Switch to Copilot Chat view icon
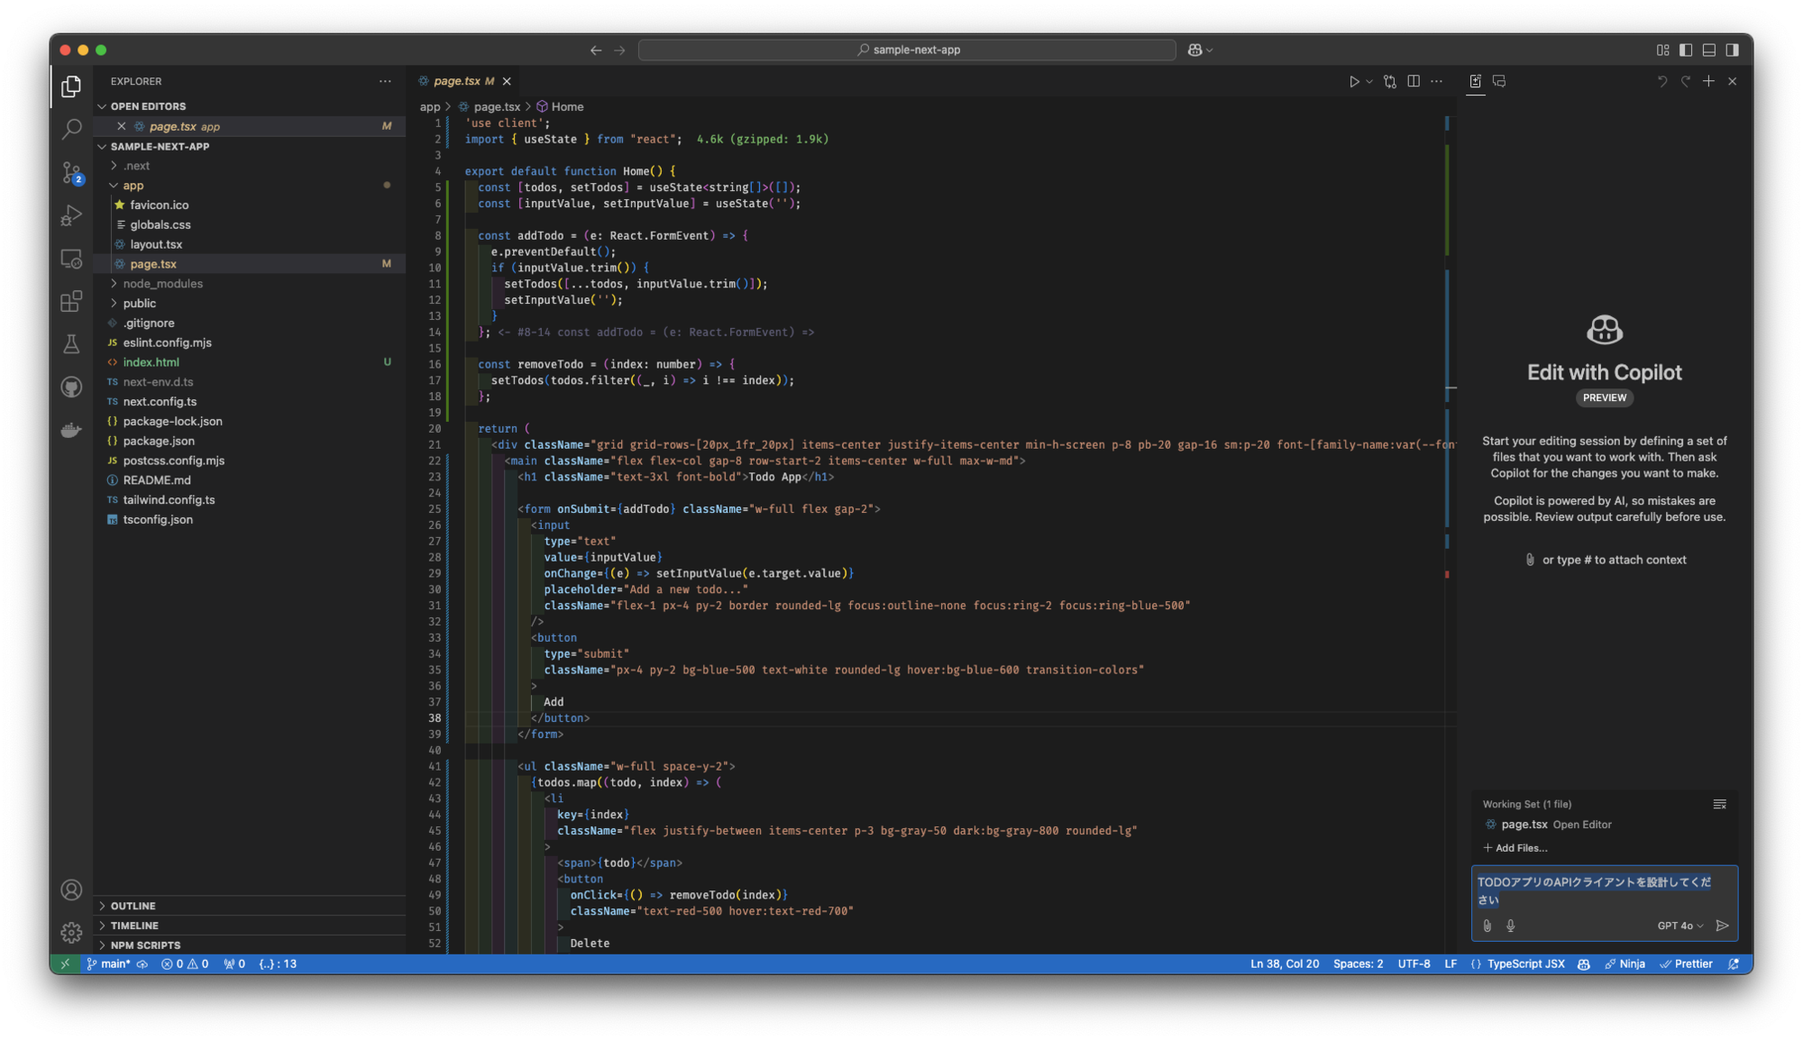Screen dimensions: 1803x1040 (x=1499, y=81)
